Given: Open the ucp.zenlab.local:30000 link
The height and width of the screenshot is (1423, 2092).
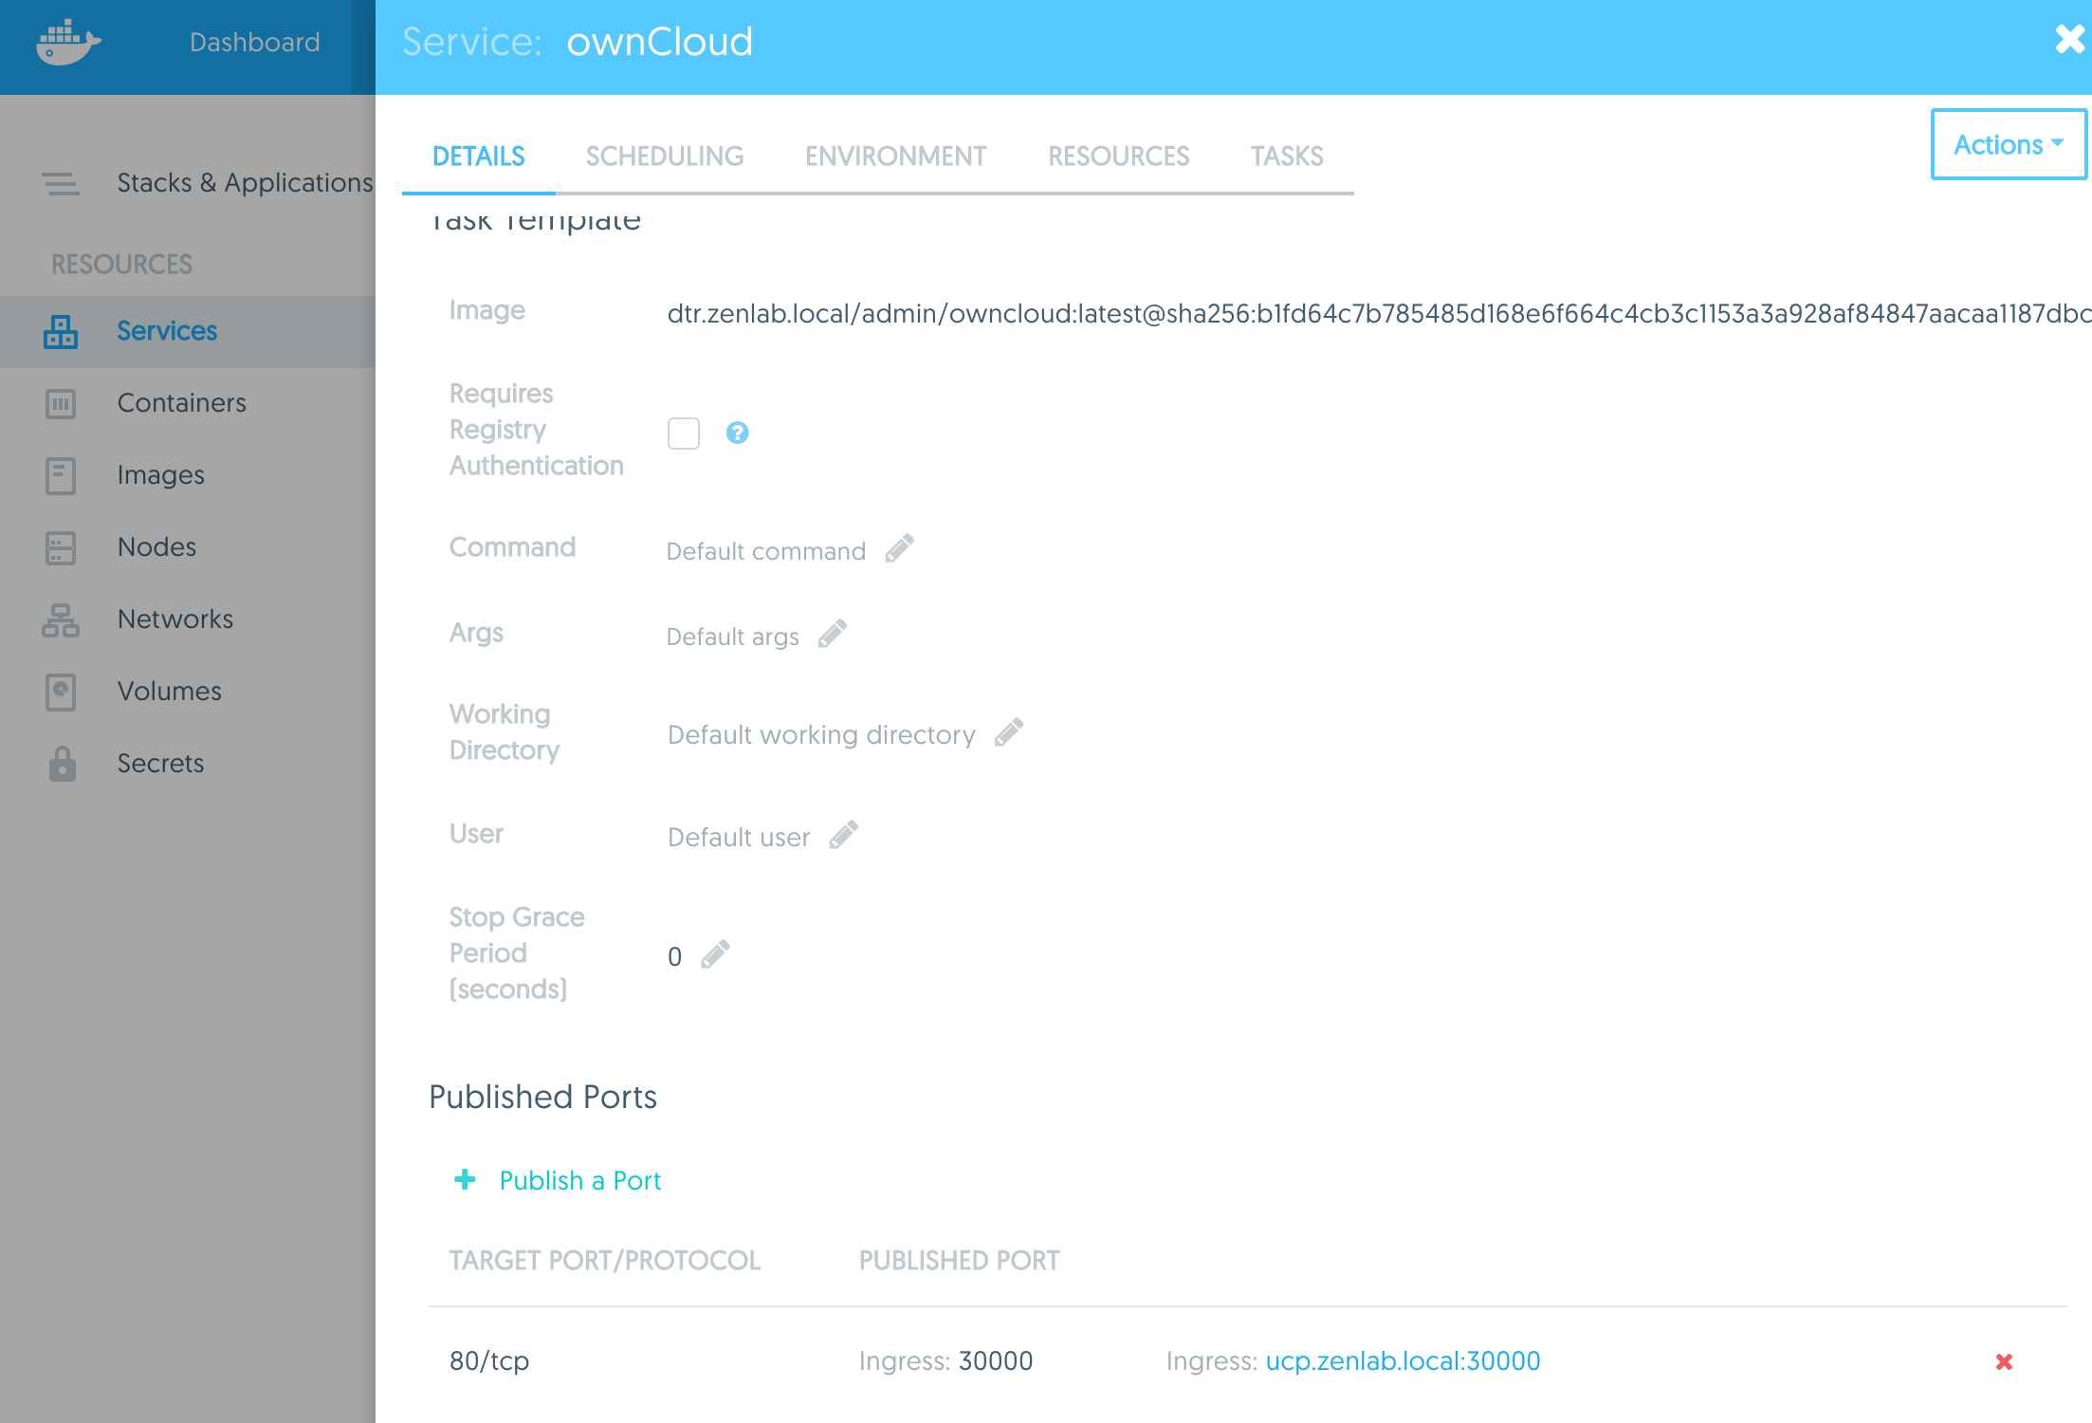Looking at the screenshot, I should pos(1403,1360).
